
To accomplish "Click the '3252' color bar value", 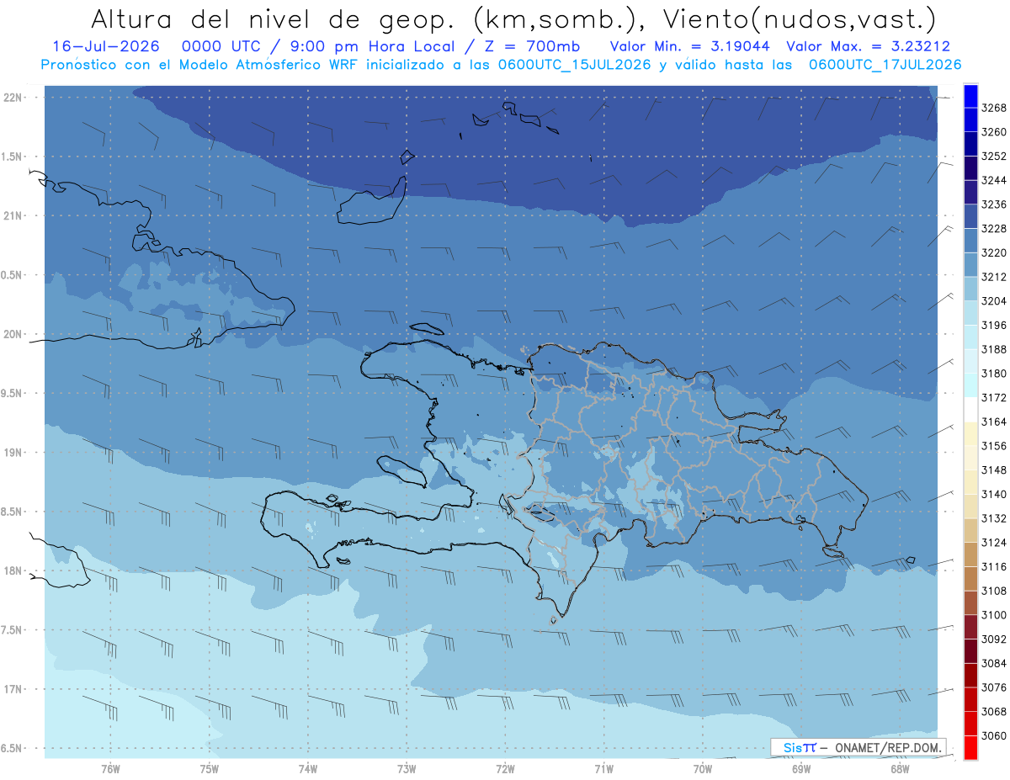I will point(994,157).
